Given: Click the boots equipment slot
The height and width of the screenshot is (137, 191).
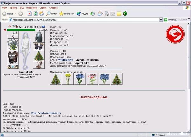Looking at the screenshot, I should pos(39,65).
